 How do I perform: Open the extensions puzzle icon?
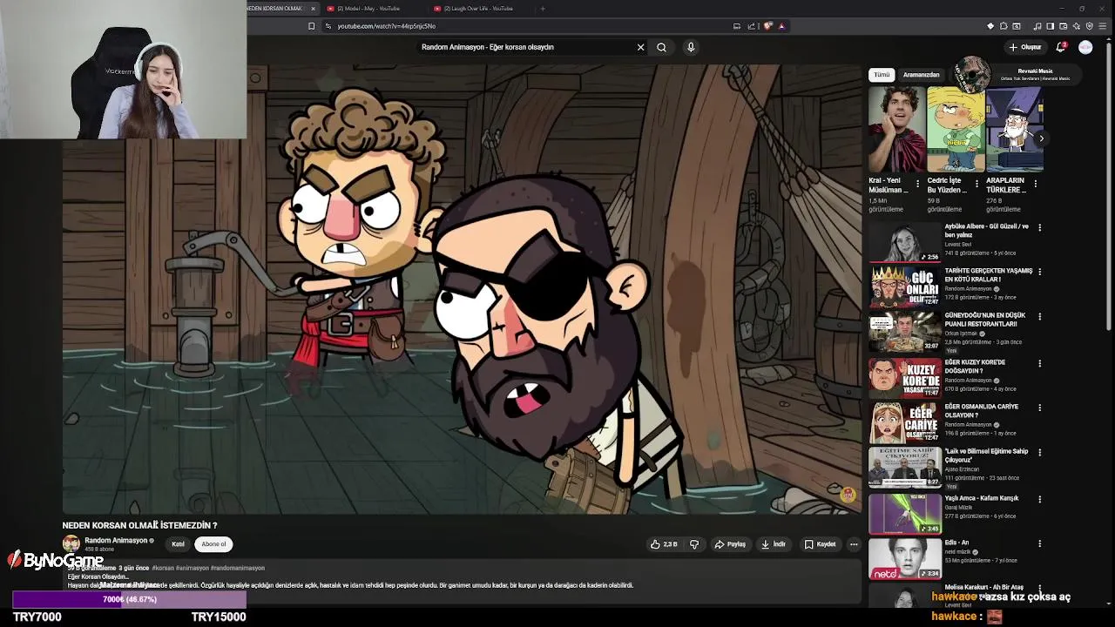pyautogui.click(x=1003, y=26)
